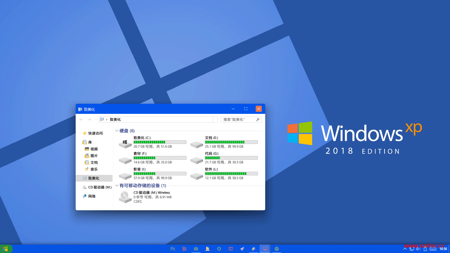Show hidden tray icons with the up chevron
450x253 pixels.
click(405, 249)
